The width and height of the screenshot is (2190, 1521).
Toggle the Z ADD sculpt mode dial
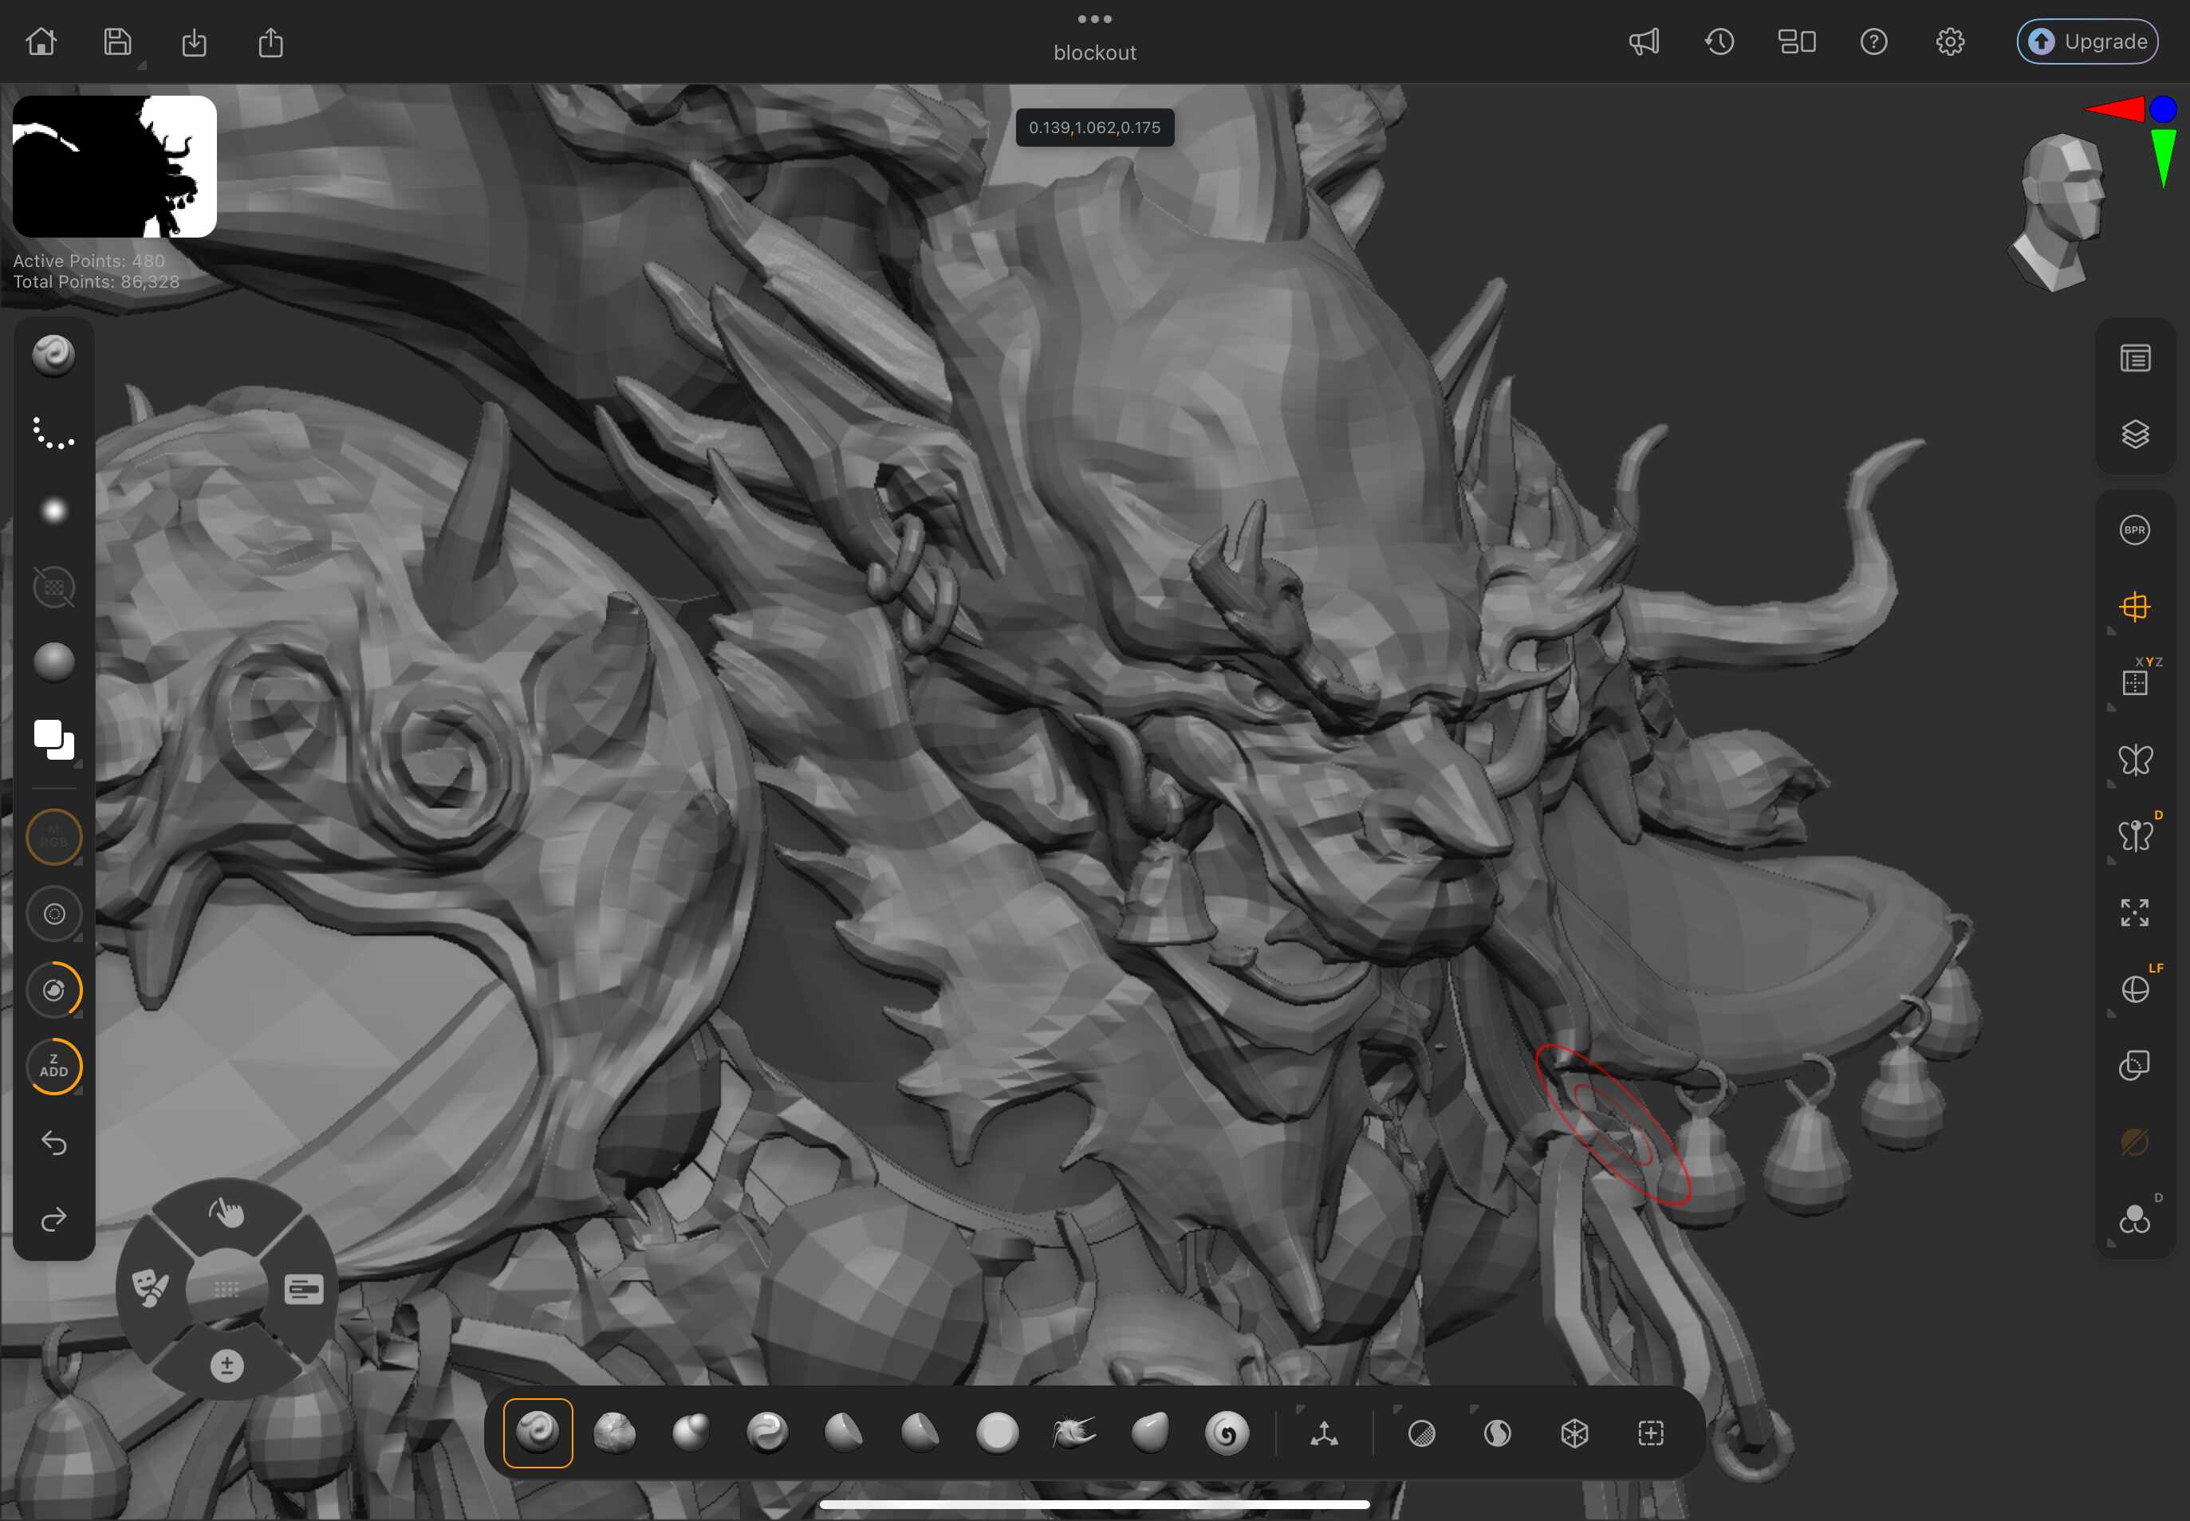tap(53, 1066)
